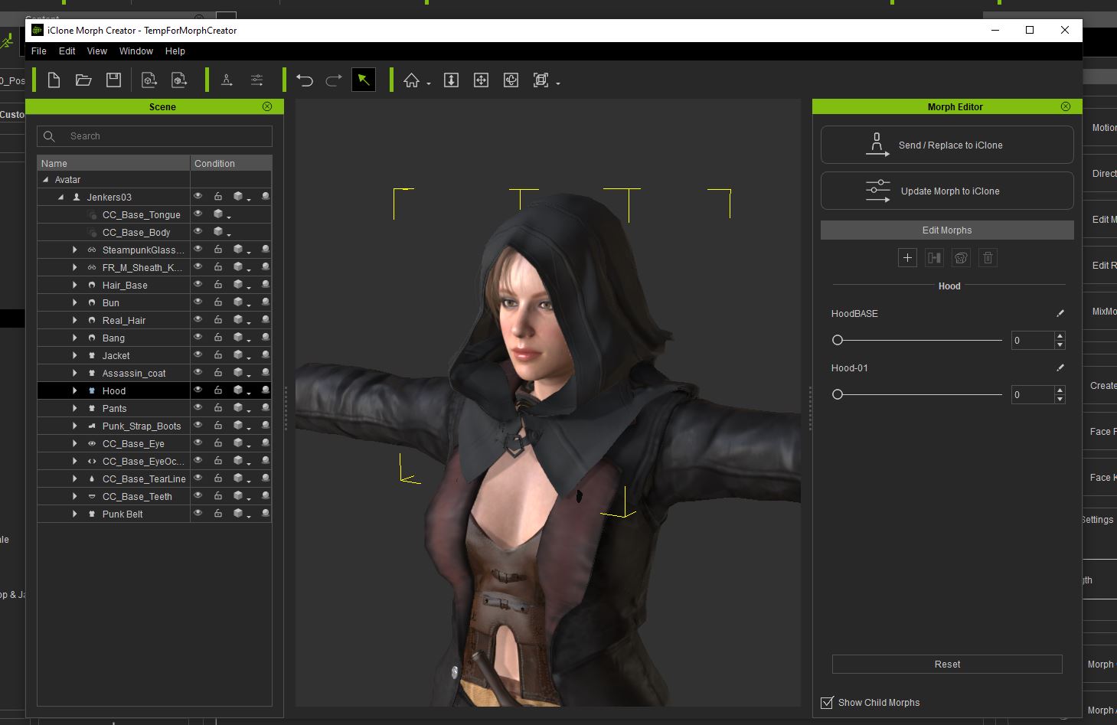Expand the CC_Base_Eye tree item

pos(74,443)
